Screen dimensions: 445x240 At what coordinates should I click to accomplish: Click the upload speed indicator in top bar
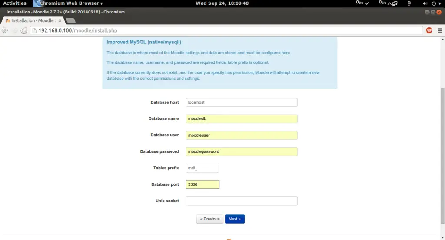click(x=385, y=3)
